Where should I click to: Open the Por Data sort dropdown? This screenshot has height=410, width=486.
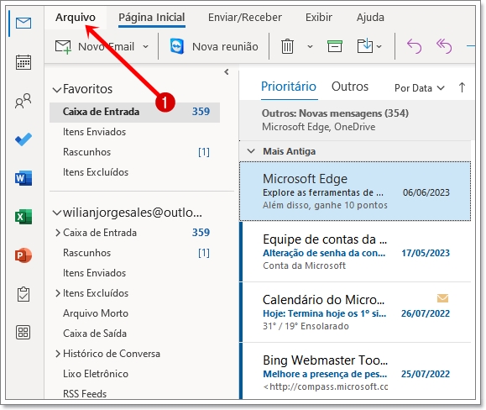pos(420,88)
